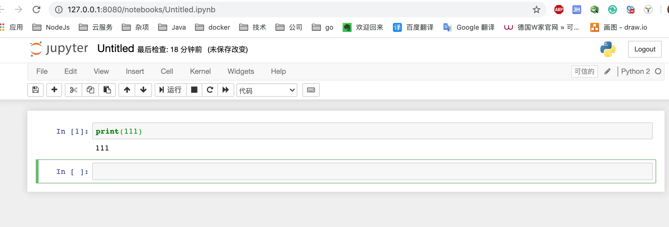Move selected cell up arrow
This screenshot has width=669, height=227.
tap(127, 90)
